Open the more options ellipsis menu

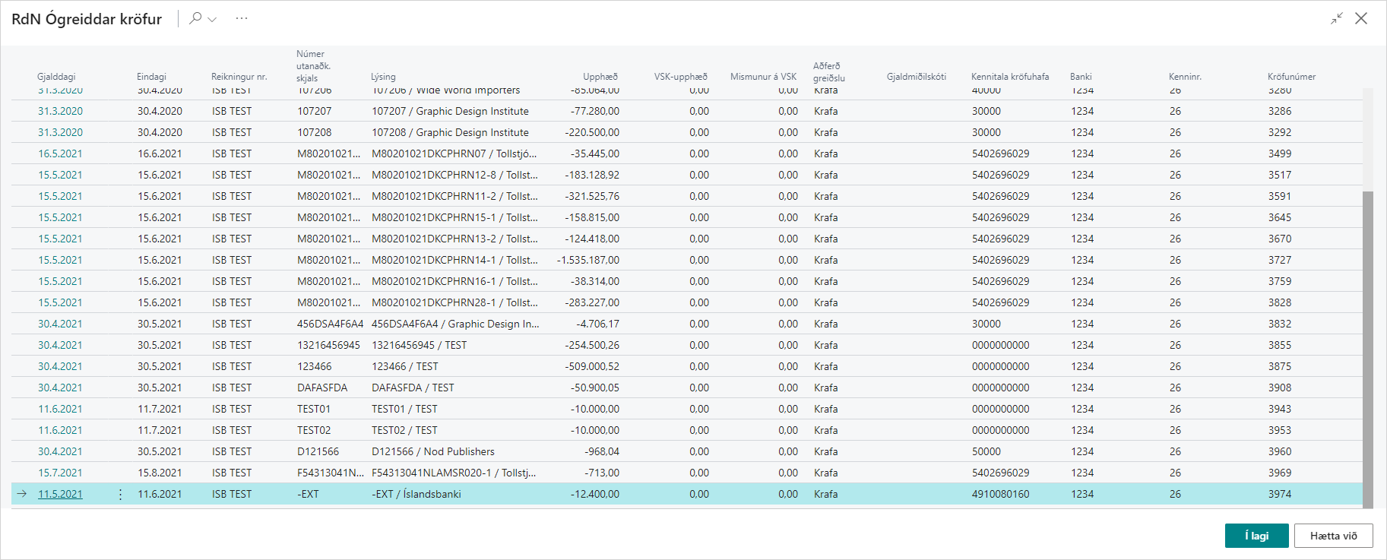pyautogui.click(x=242, y=18)
